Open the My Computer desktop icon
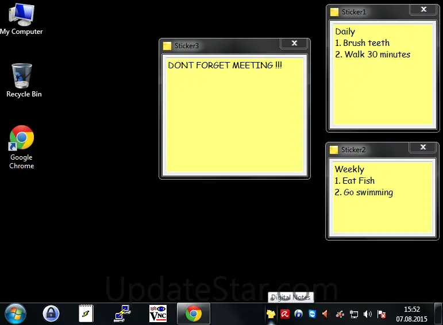The width and height of the screenshot is (443, 325). 21,19
